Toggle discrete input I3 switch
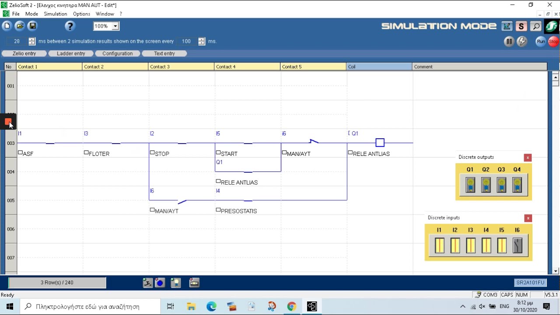560x315 pixels. (470, 245)
